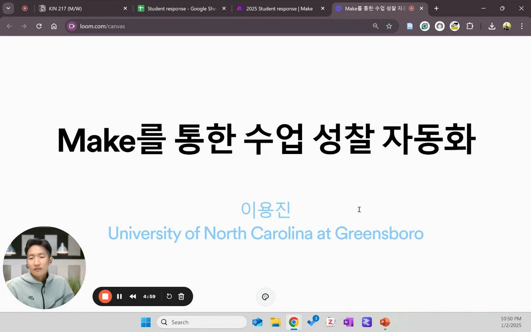Open File Explorer from the taskbar
Viewport: 531px width, 332px height.
[275, 322]
